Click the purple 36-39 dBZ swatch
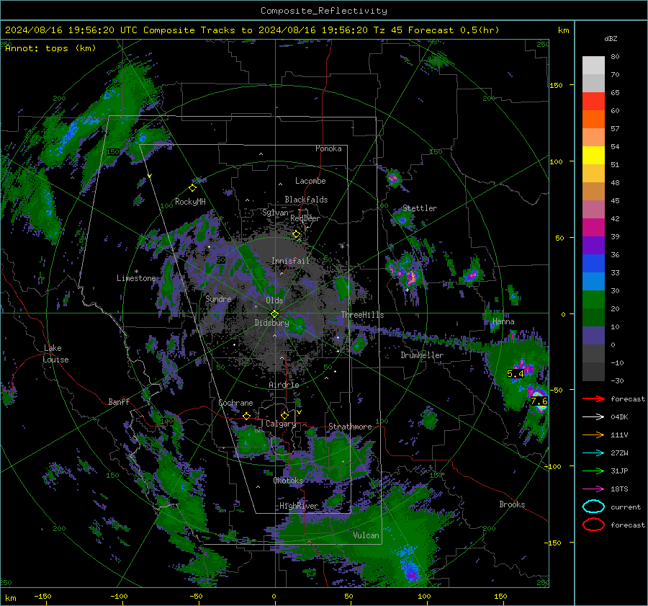Viewport: 648px width, 606px height. click(x=593, y=246)
